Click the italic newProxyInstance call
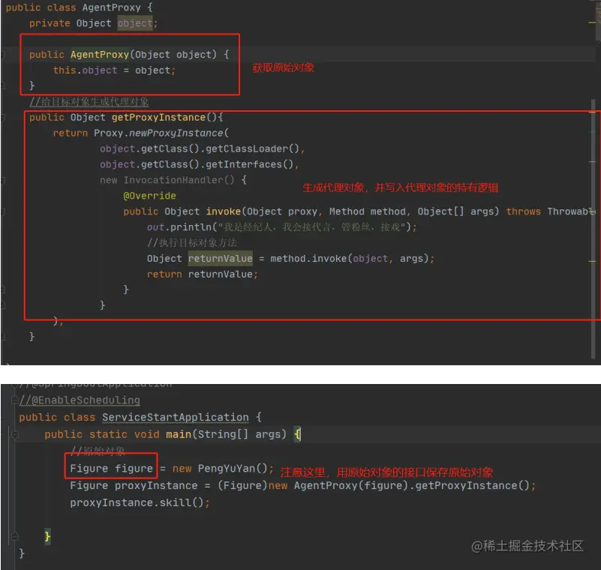Image resolution: width=601 pixels, height=570 pixels. tap(176, 133)
